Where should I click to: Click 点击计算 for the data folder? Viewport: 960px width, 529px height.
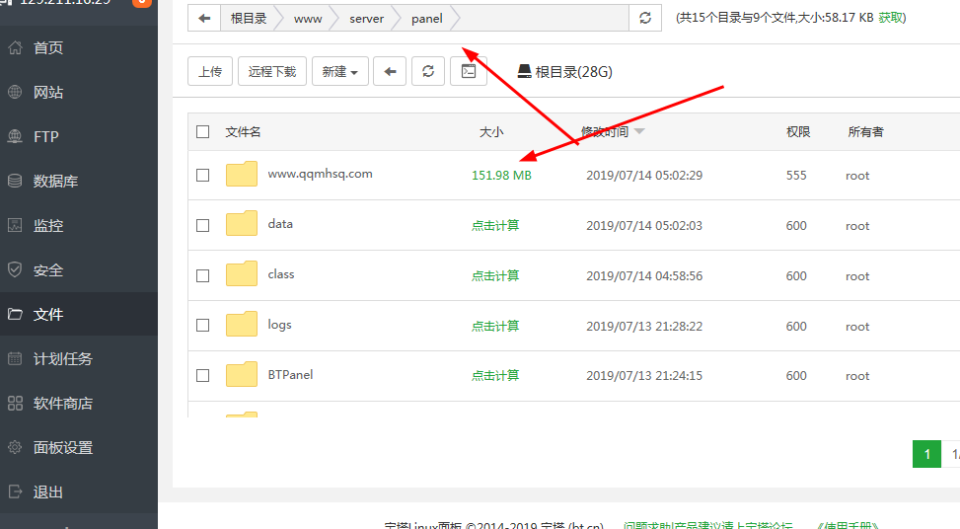tap(495, 225)
